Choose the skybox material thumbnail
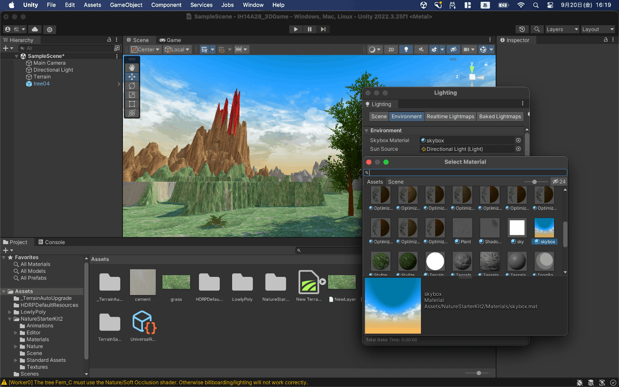 [x=544, y=228]
